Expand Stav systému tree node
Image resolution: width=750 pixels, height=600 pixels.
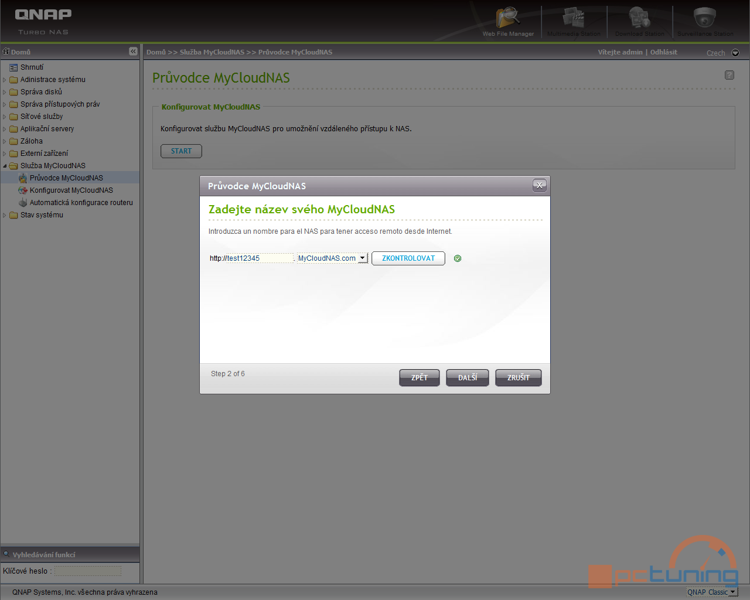coord(5,215)
